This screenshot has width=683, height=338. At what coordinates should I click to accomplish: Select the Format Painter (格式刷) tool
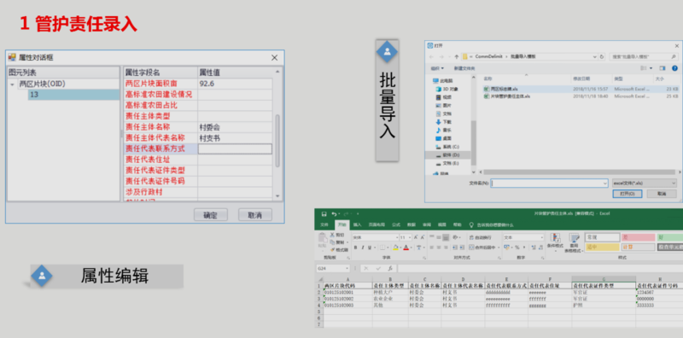339,249
